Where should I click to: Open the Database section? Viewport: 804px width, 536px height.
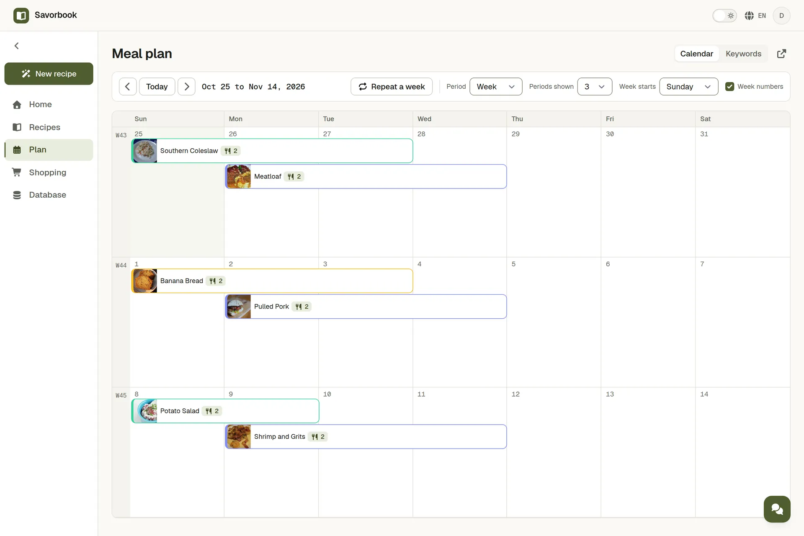[49, 195]
